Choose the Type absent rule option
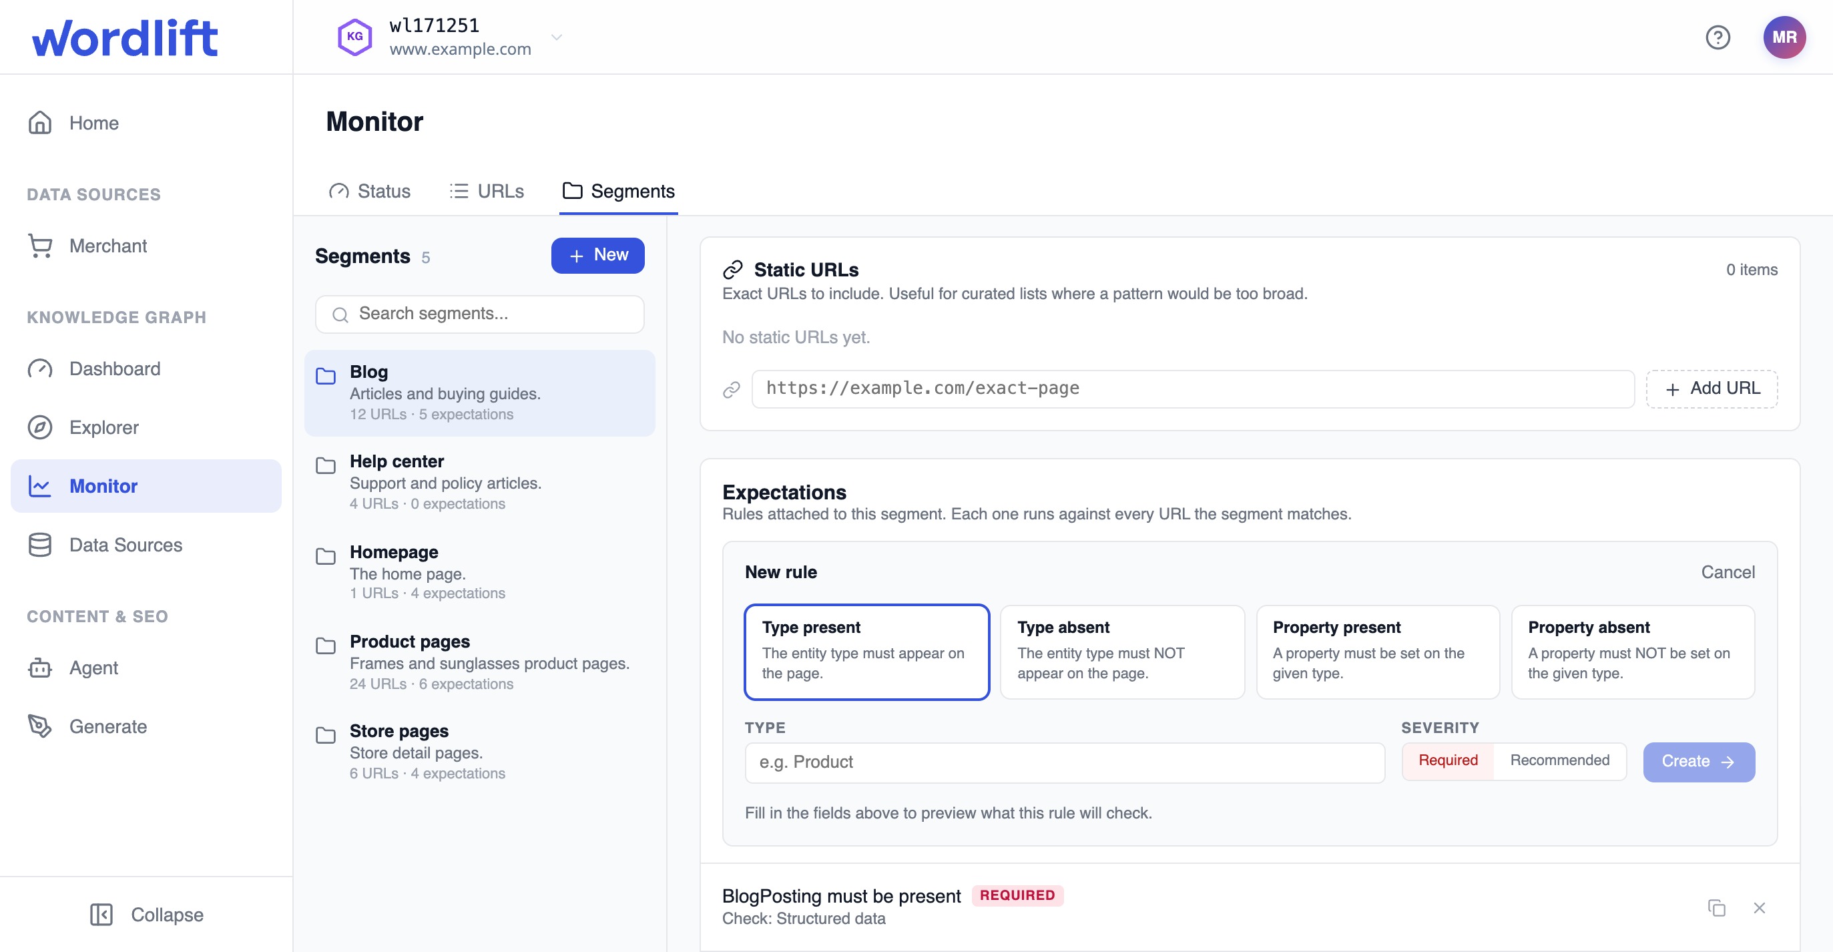The height and width of the screenshot is (952, 1833). [x=1122, y=652]
